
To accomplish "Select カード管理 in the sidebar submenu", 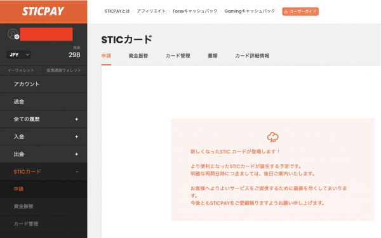I will 43,224.
